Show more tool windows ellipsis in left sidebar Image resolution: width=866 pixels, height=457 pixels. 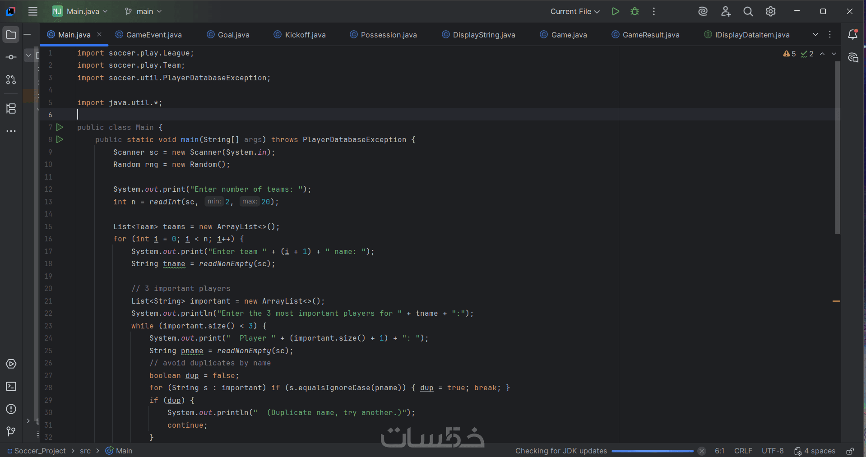[11, 131]
